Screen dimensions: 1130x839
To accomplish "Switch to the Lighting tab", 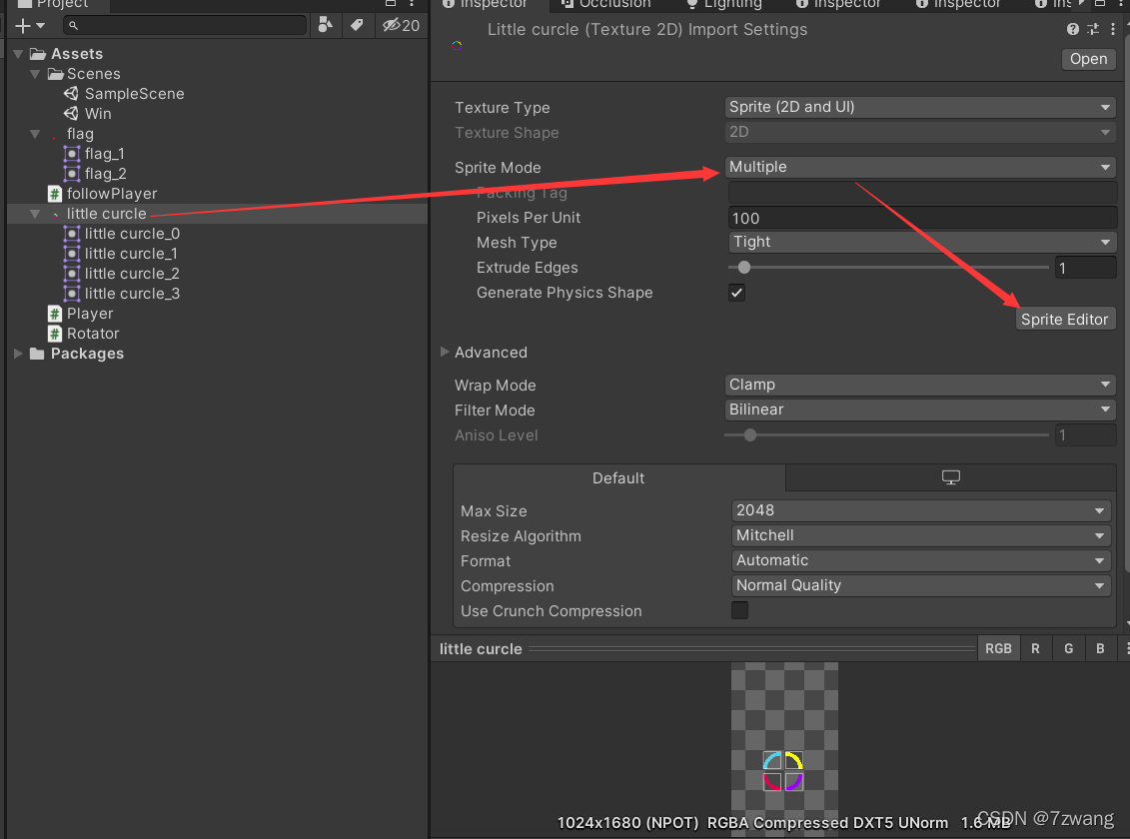I will pyautogui.click(x=723, y=4).
